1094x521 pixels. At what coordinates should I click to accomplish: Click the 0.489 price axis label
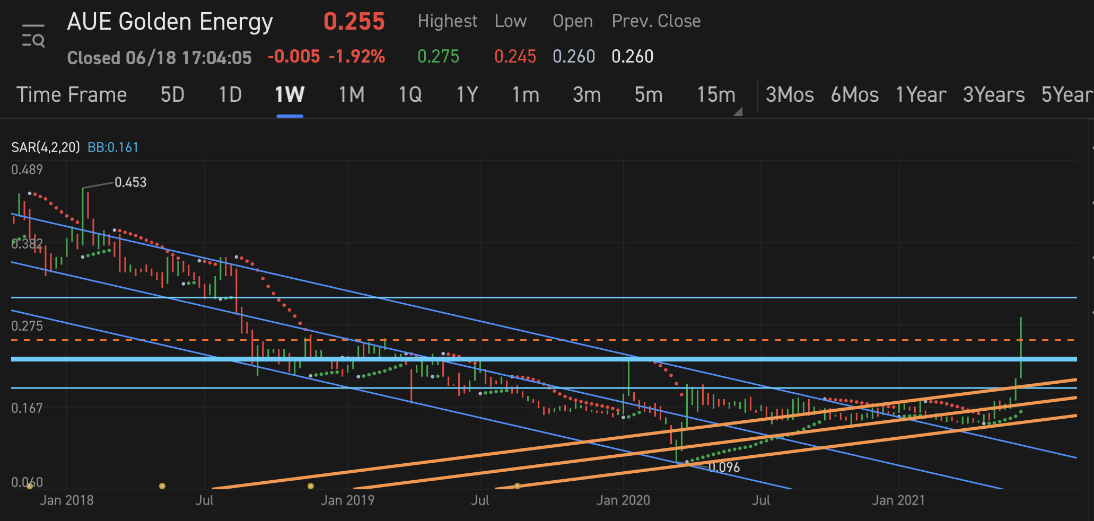(x=27, y=170)
